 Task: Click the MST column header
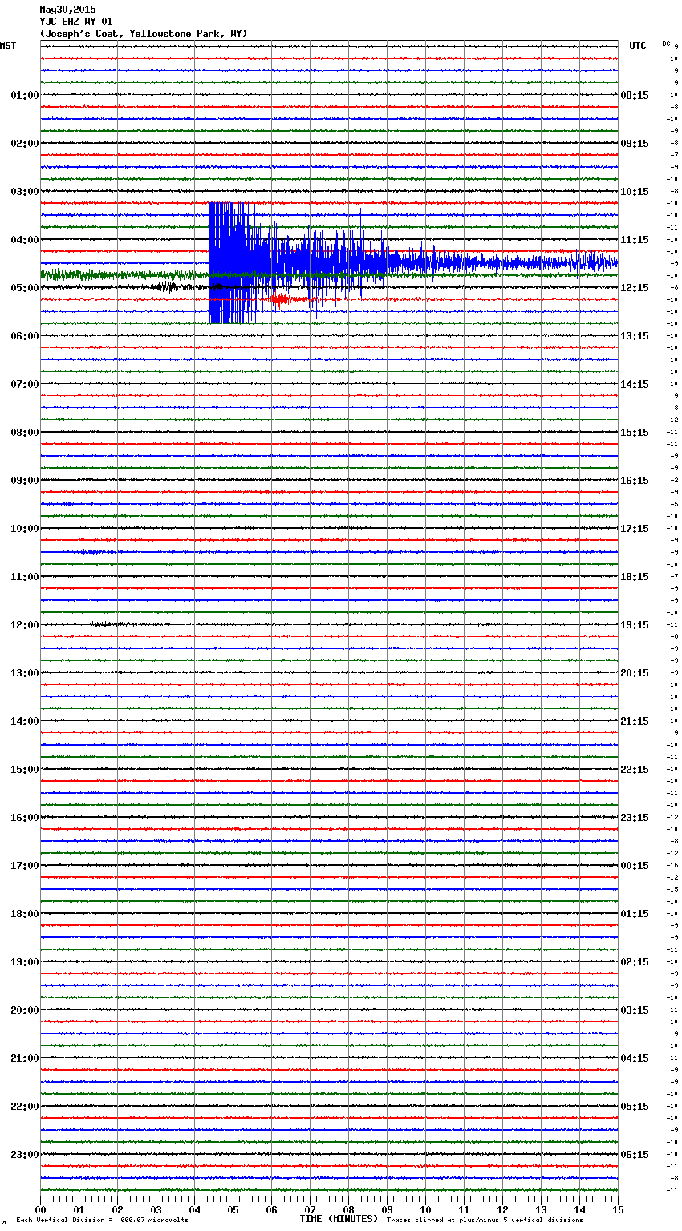[x=8, y=46]
